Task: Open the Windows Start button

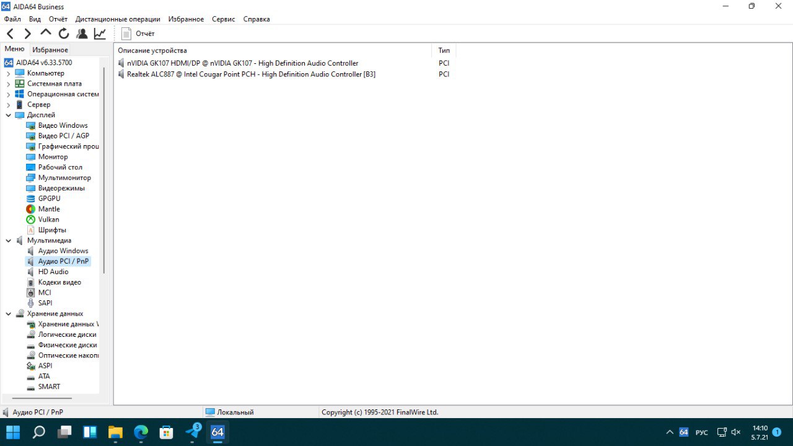Action: tap(13, 432)
